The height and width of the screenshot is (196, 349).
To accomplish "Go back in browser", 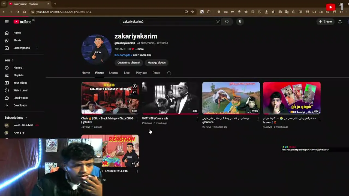I will point(4,12).
